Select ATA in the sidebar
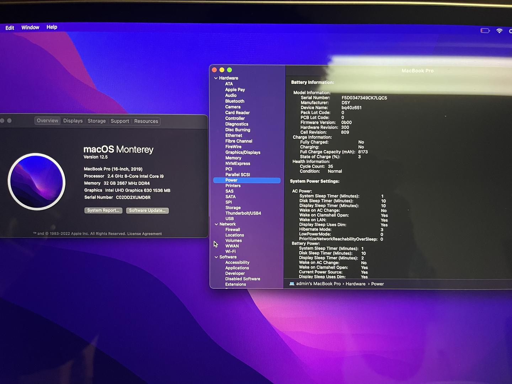Screen dimensions: 512x384 coord(229,84)
